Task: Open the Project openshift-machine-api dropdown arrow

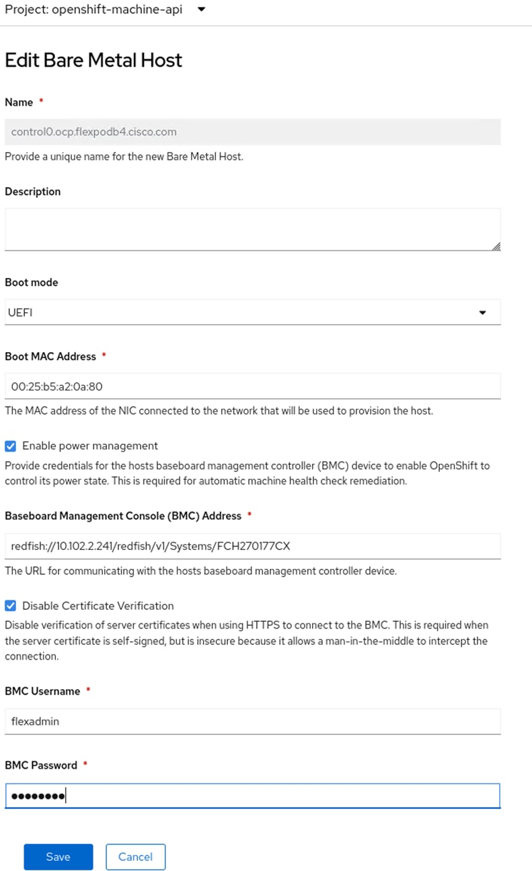Action: 202,10
